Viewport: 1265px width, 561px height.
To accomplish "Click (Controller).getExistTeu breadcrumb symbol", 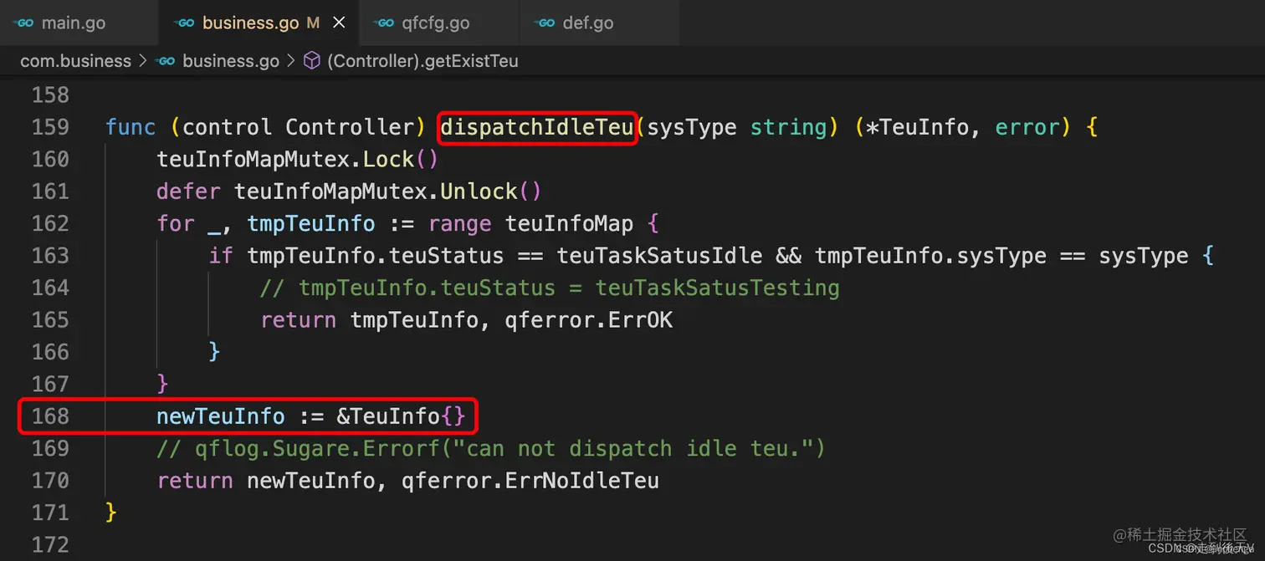I will tap(423, 61).
